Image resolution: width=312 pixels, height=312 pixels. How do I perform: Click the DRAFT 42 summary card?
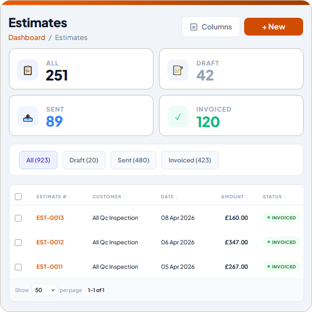tap(231, 69)
